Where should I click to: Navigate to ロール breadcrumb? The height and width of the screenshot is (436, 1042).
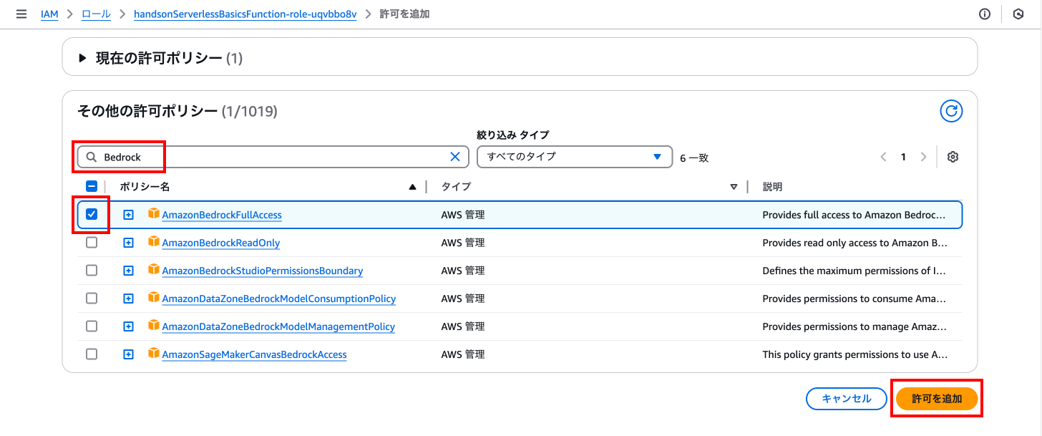click(x=97, y=14)
